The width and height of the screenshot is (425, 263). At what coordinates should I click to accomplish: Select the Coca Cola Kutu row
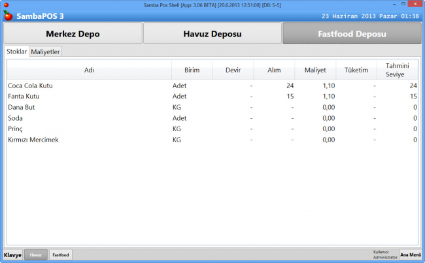pyautogui.click(x=30, y=85)
